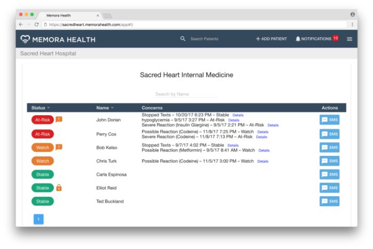
Task: Click Add Patient in header
Action: click(271, 39)
